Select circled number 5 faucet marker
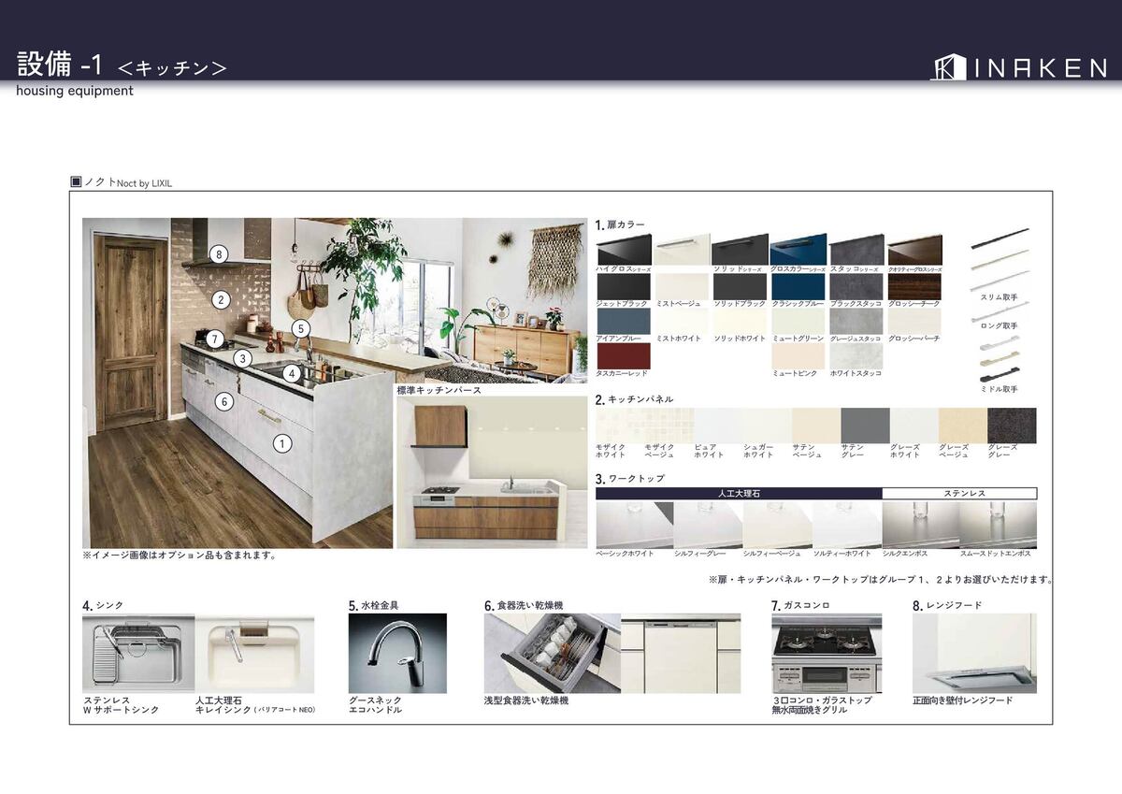Screen dimensions: 1122x794 pyautogui.click(x=300, y=328)
